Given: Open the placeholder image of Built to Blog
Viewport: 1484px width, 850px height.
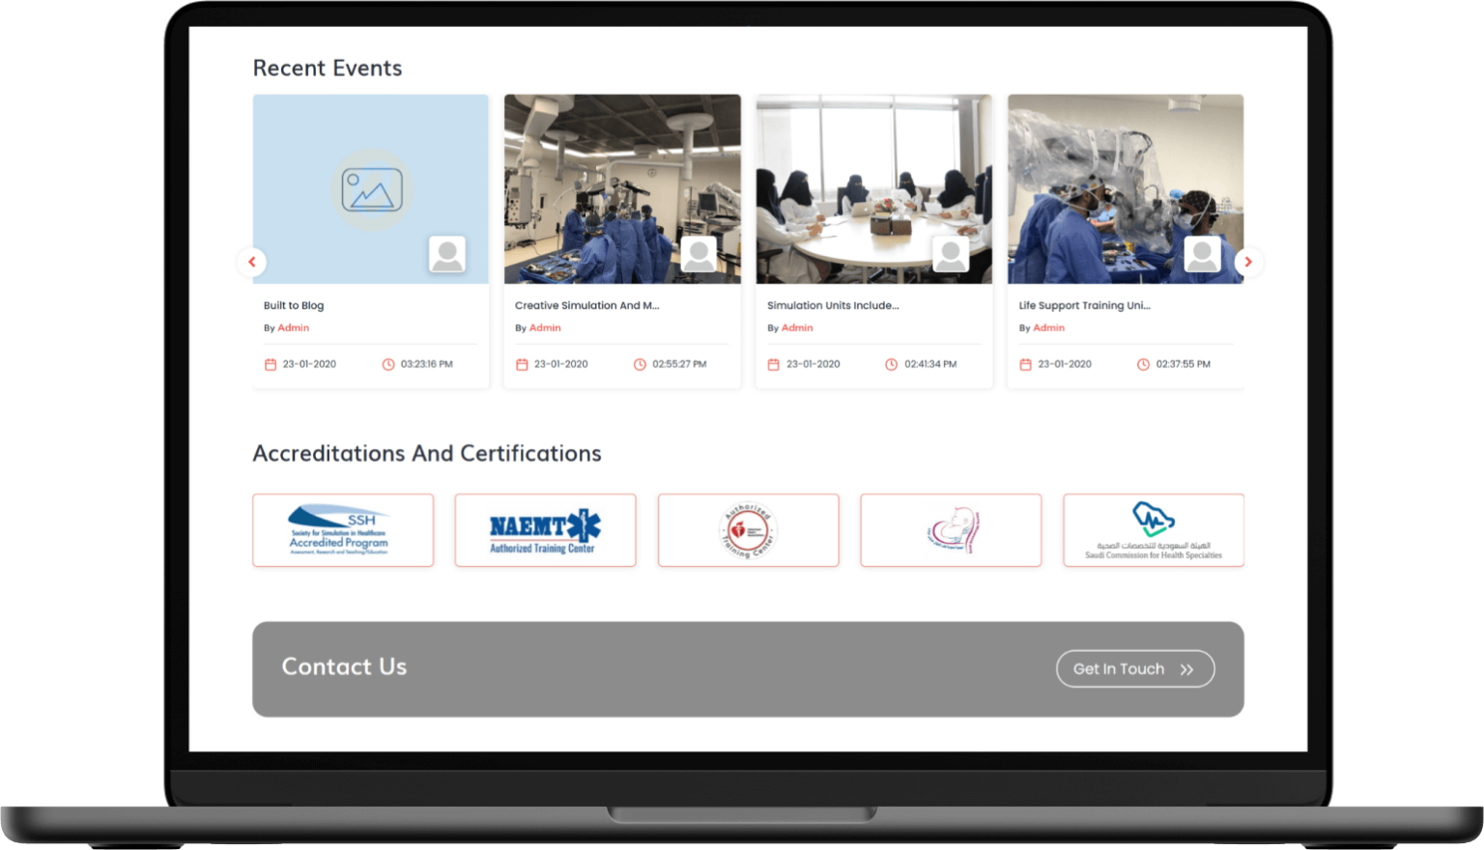Looking at the screenshot, I should pos(371,189).
